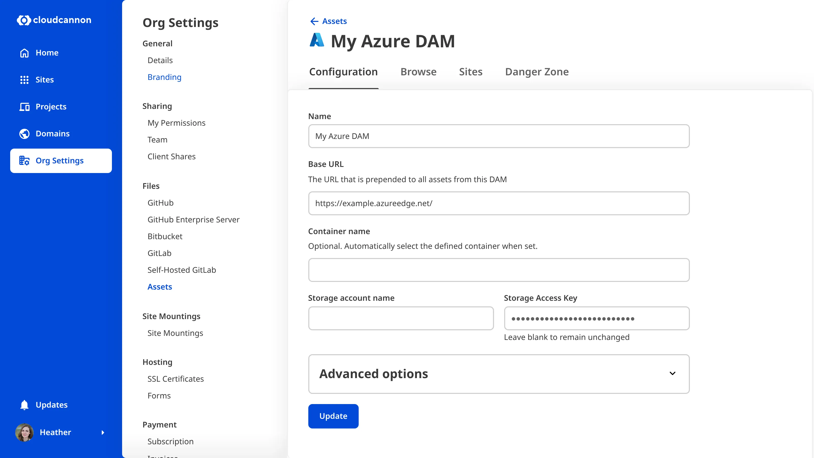This screenshot has height=458, width=814.
Task: Edit the Base URL field
Action: [x=499, y=203]
